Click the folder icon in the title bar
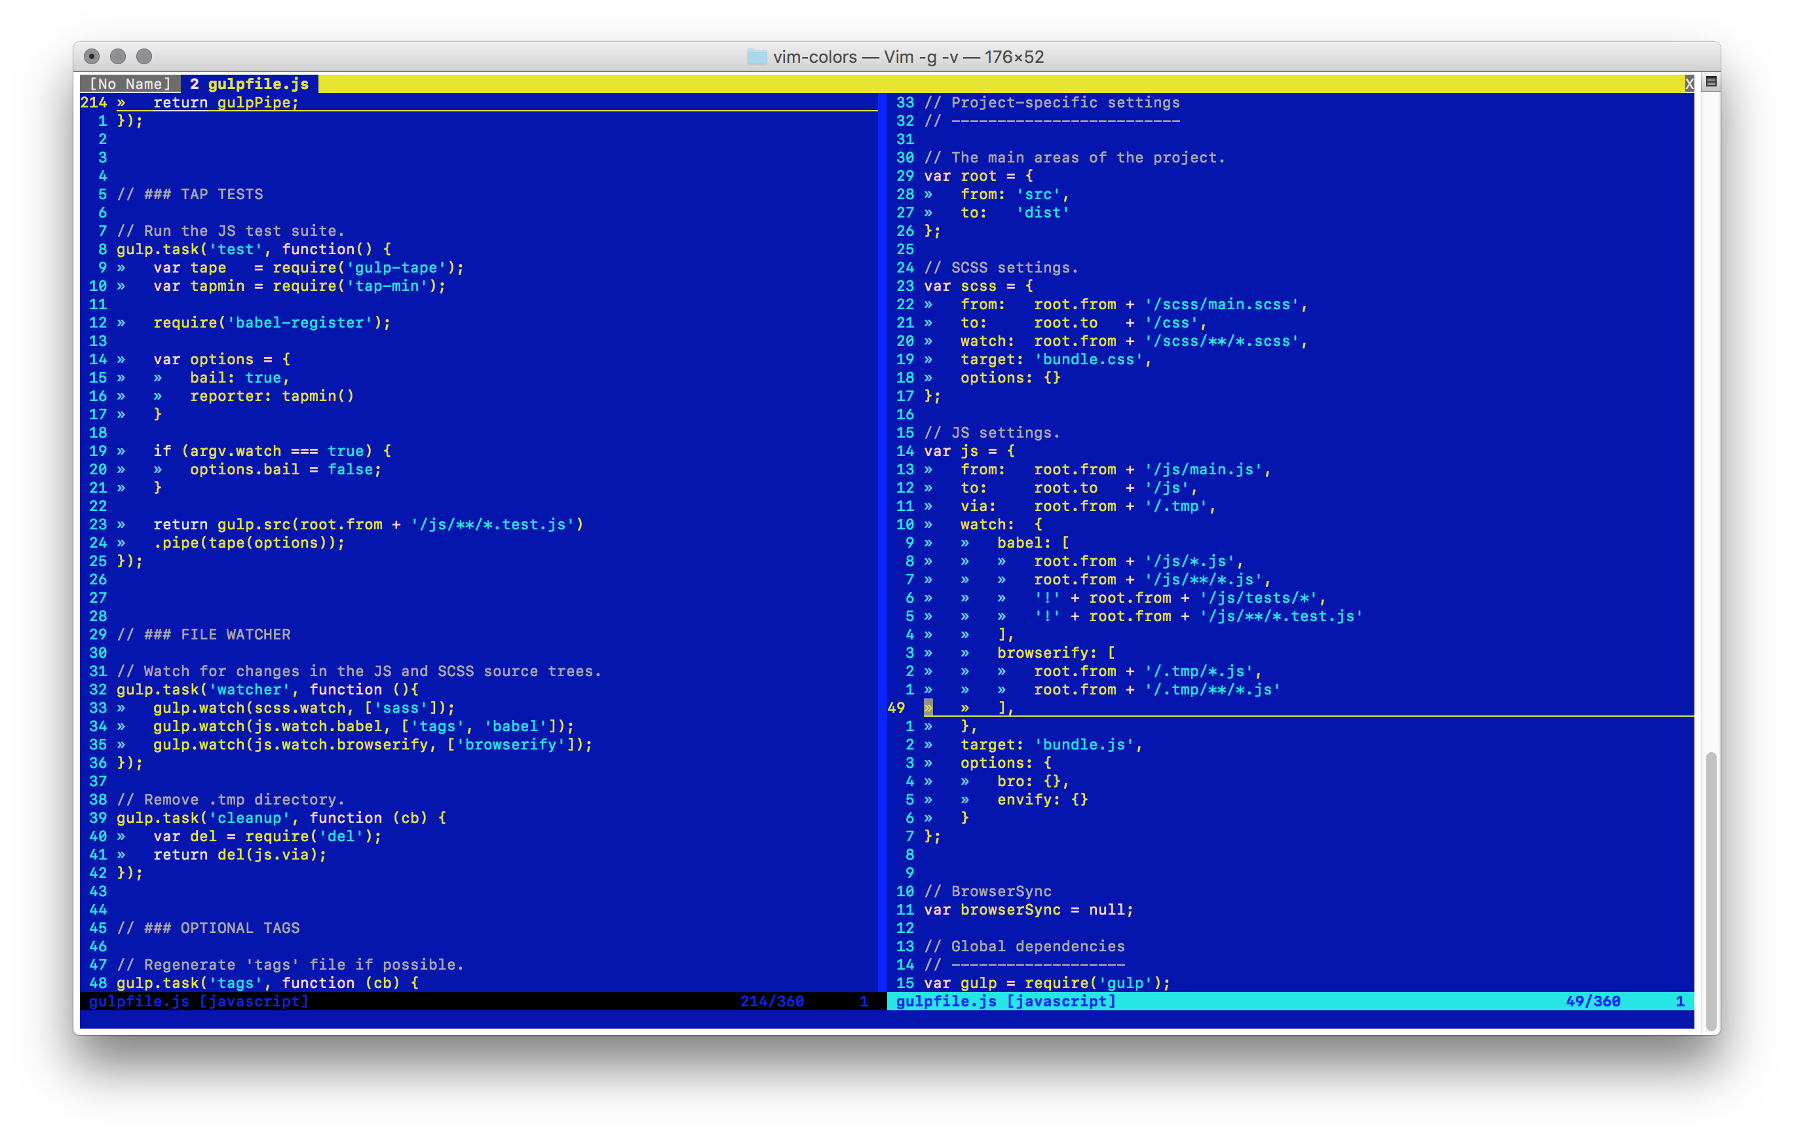 tap(757, 56)
